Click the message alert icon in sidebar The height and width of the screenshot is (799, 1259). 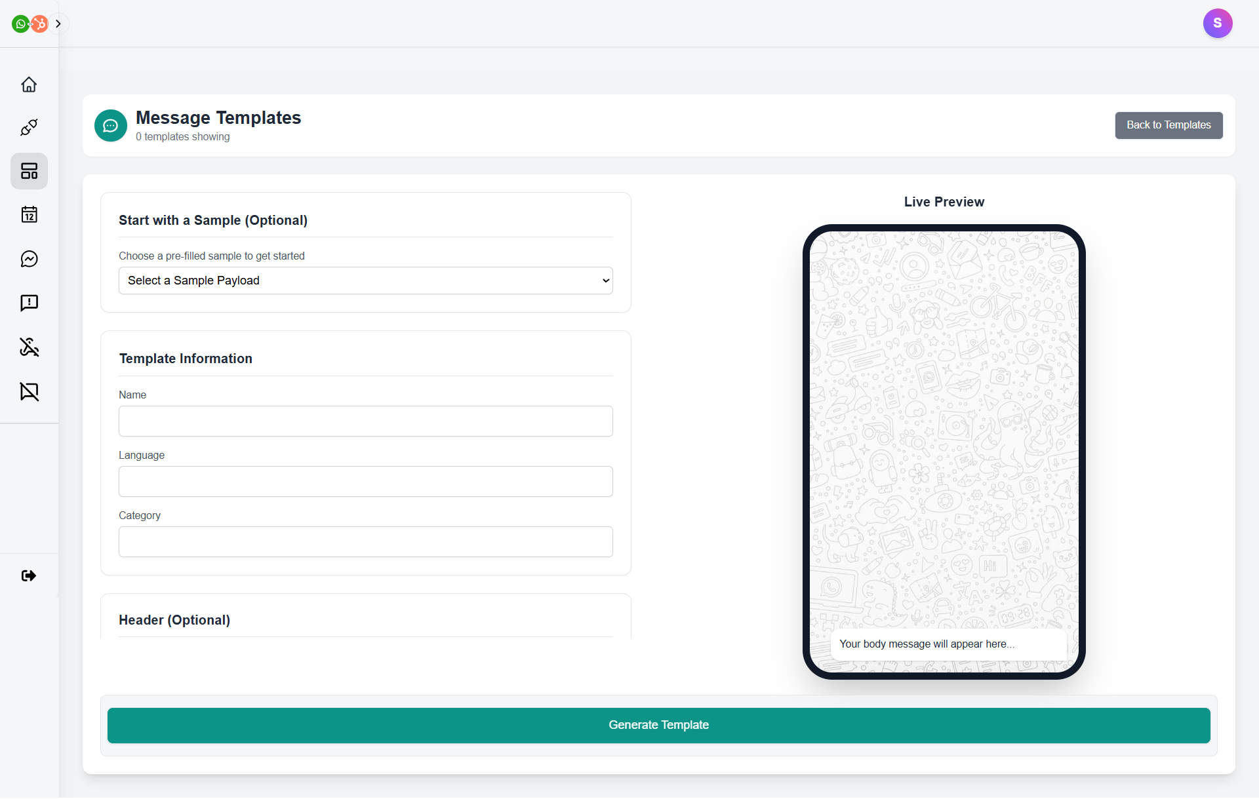[29, 303]
